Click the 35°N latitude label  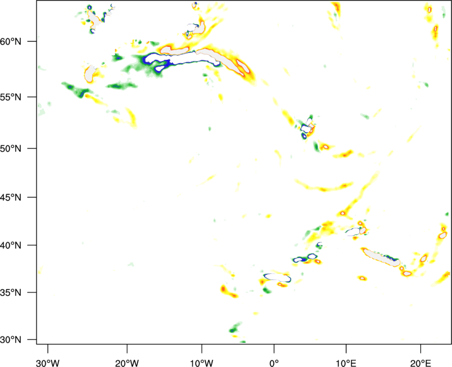11,292
